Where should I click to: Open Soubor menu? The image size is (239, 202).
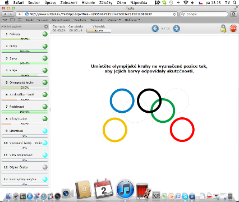click(34, 3)
